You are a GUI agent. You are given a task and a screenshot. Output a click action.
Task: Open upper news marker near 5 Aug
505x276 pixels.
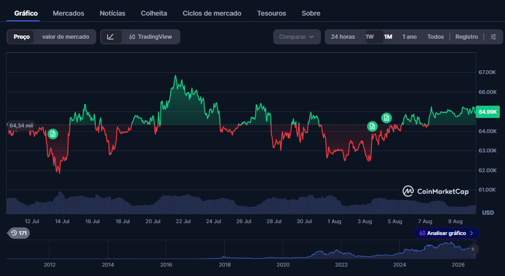(387, 118)
